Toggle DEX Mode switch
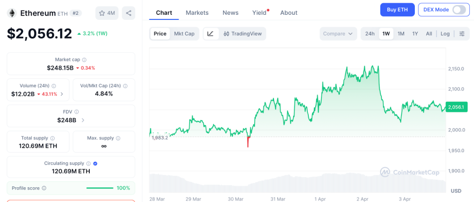Image resolution: width=474 pixels, height=202 pixels. coord(458,10)
